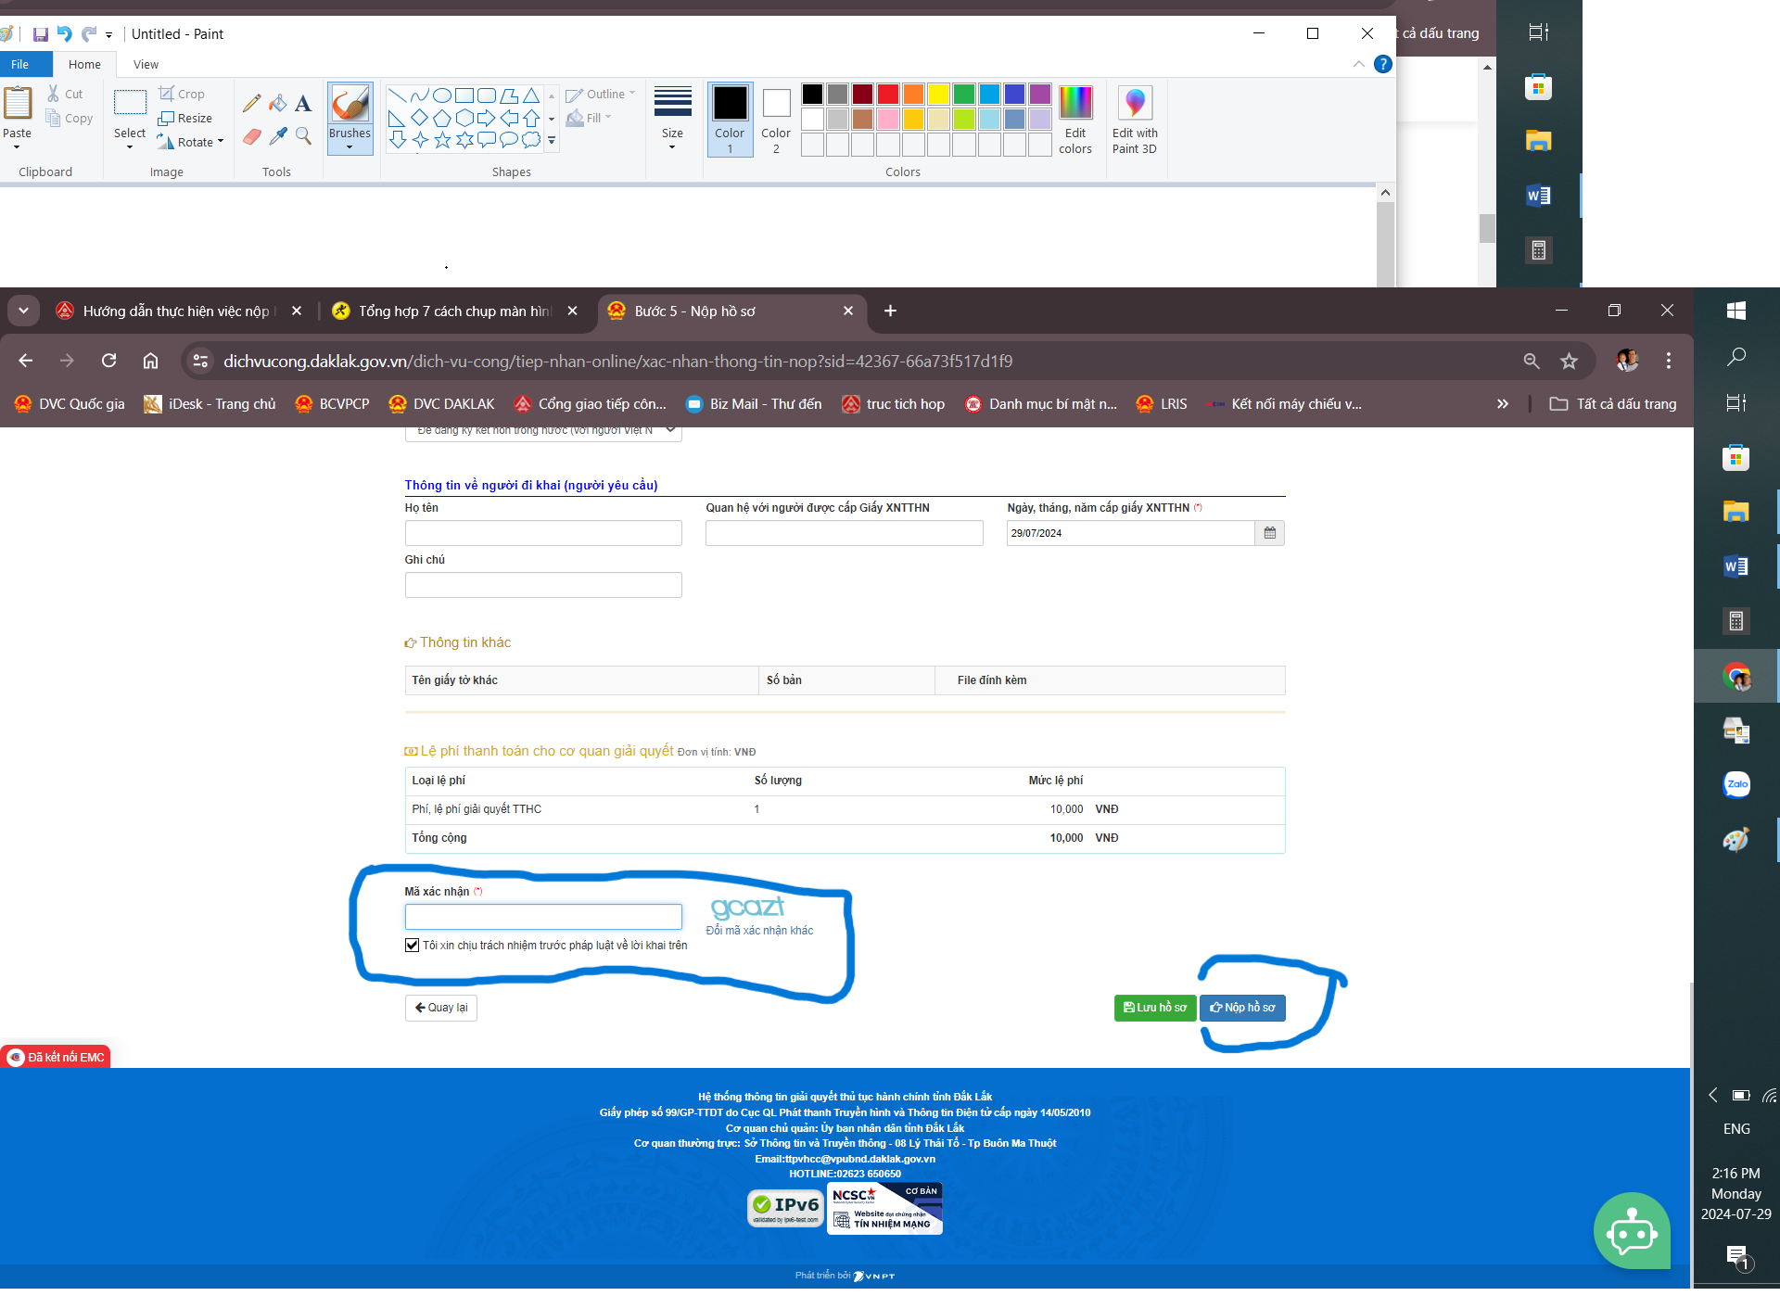1780x1296 pixels.
Task: Select Color 2 swatch in Paint
Action: [x=776, y=120]
